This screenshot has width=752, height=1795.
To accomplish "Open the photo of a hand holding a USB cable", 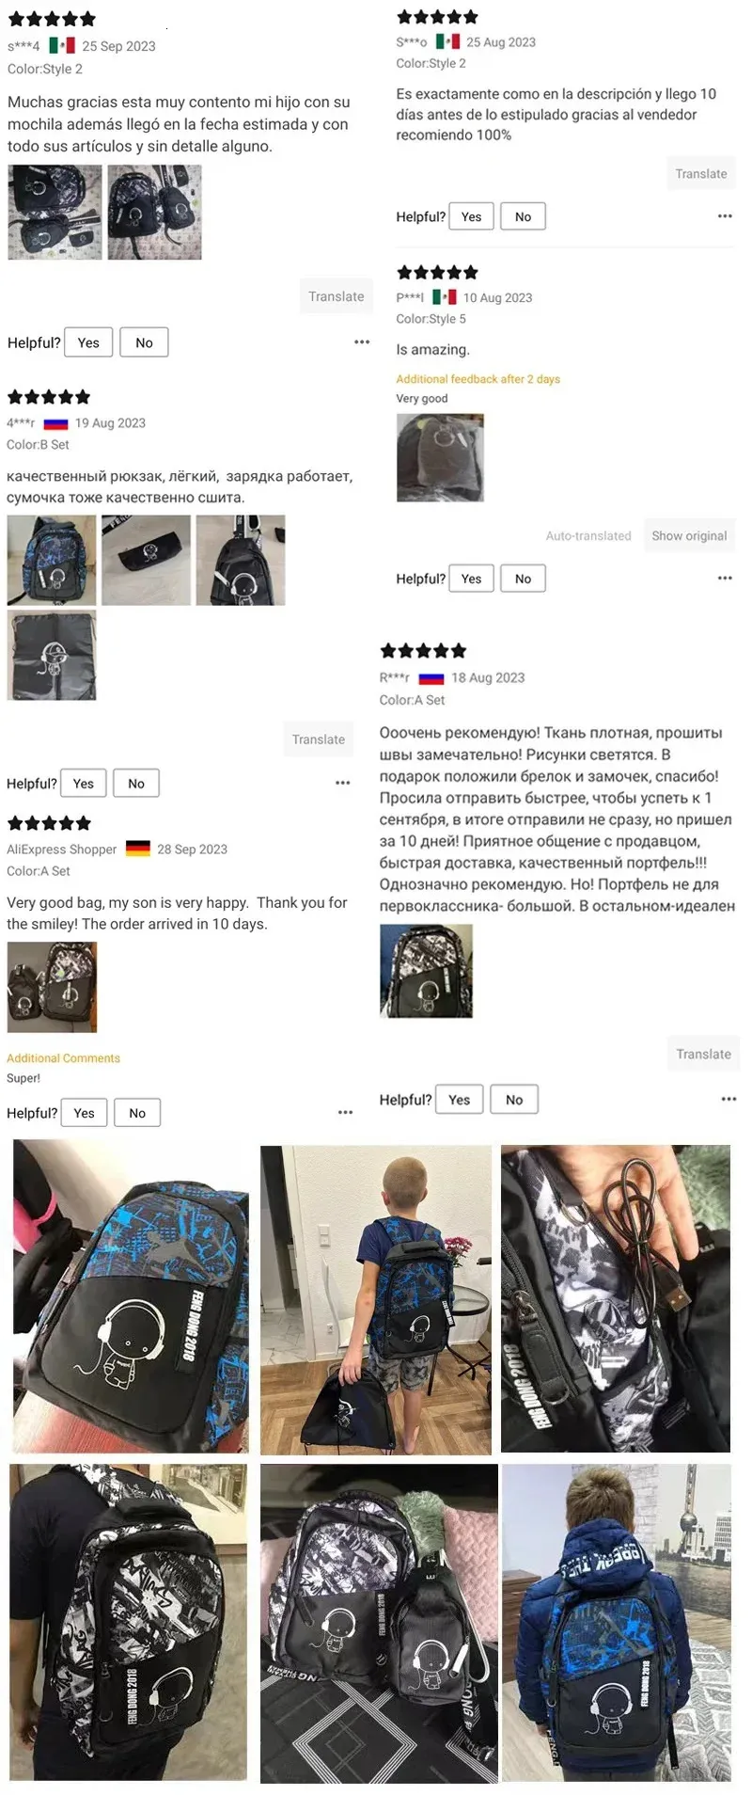I will (x=616, y=1298).
